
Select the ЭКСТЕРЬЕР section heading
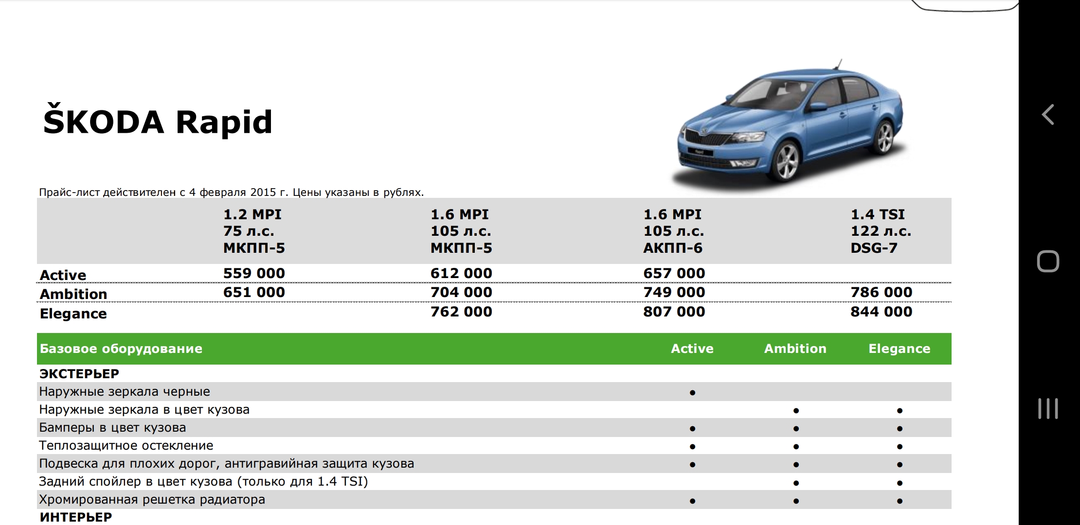pos(79,374)
